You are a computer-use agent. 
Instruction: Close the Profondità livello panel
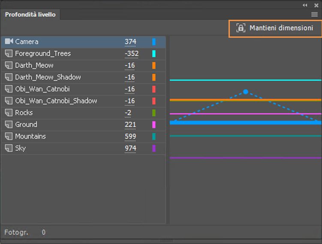click(316, 5)
